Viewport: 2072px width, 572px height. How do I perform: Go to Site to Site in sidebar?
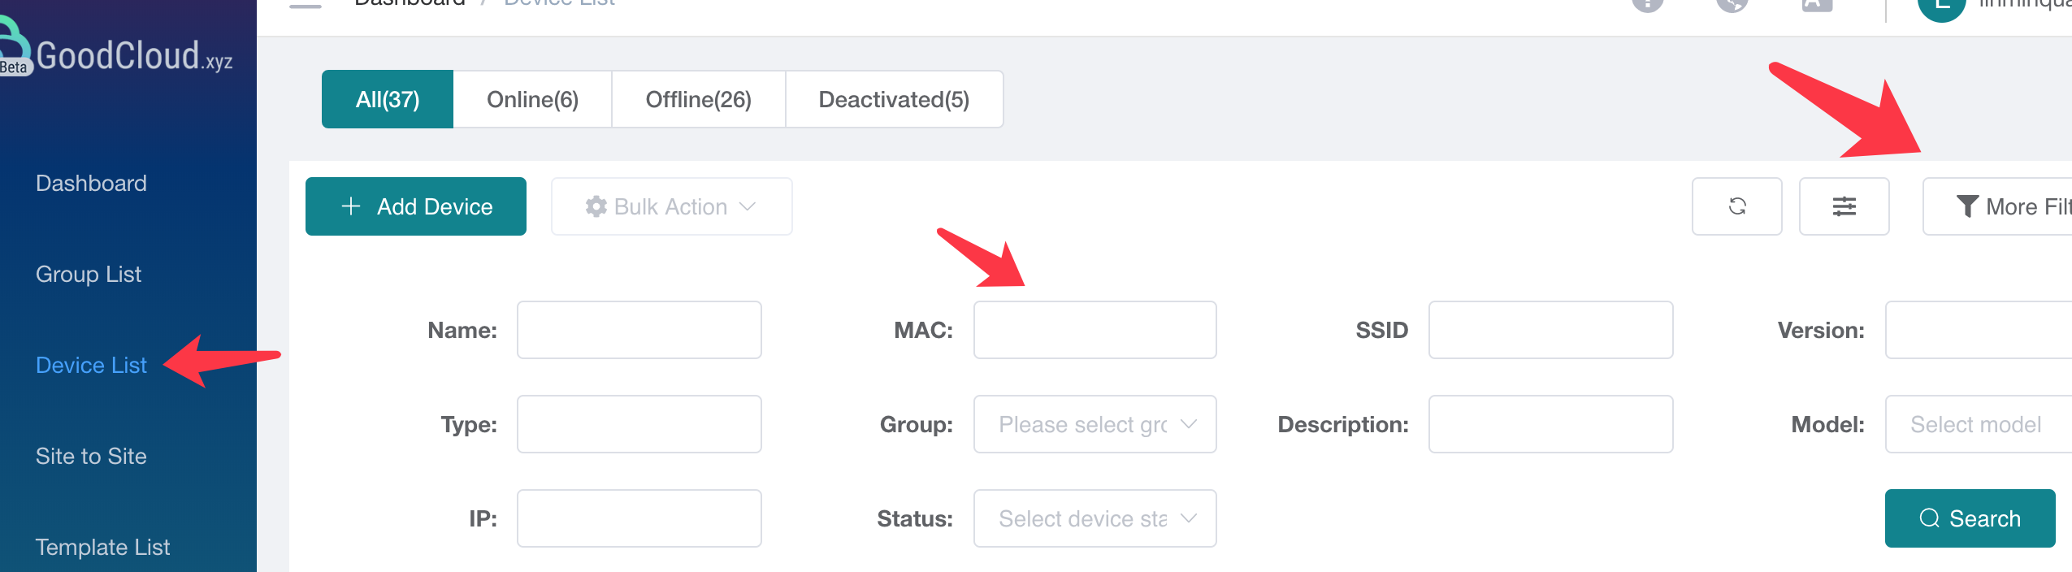tap(91, 457)
